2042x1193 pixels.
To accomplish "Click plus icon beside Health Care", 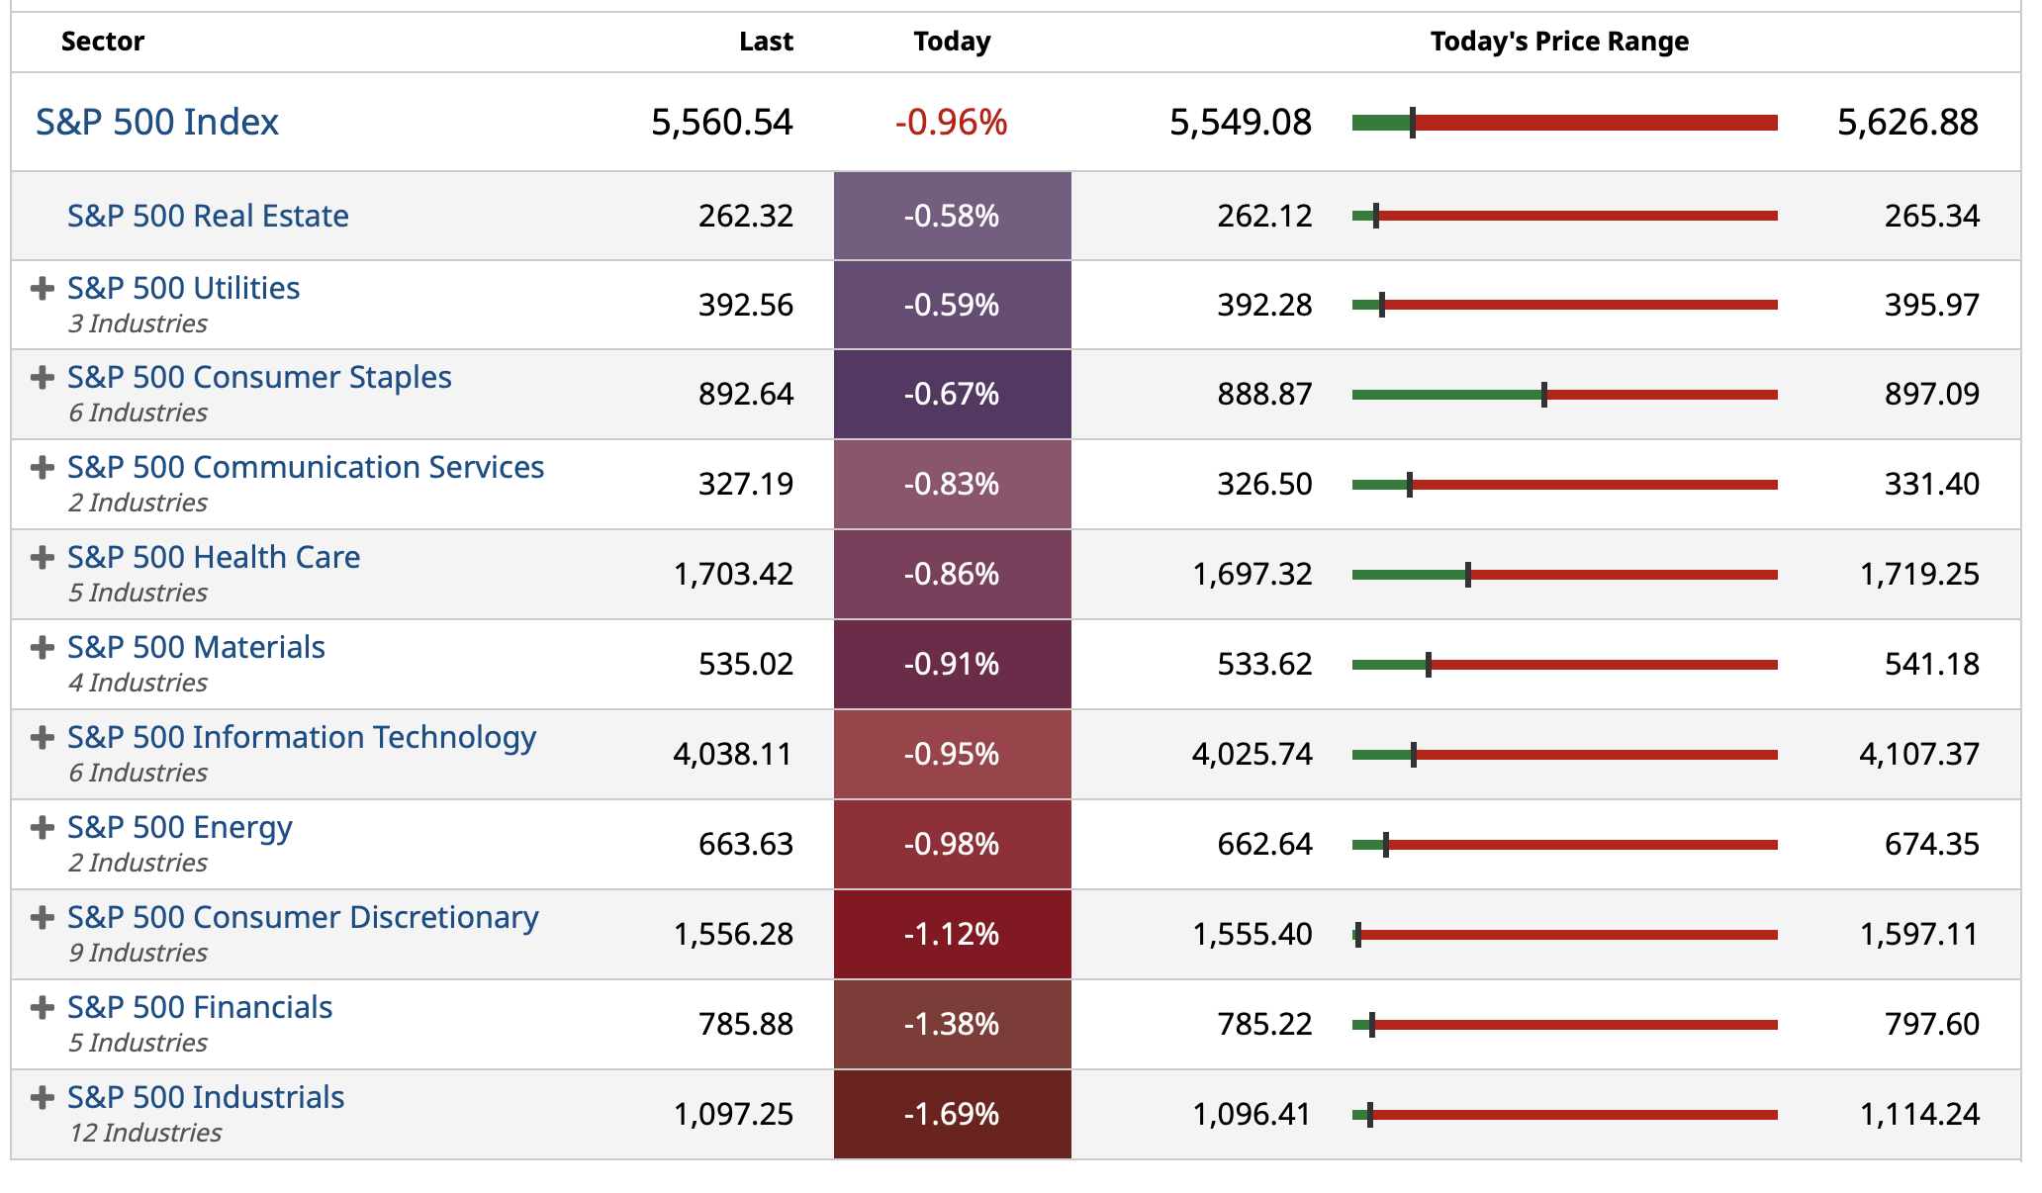I will (x=42, y=558).
